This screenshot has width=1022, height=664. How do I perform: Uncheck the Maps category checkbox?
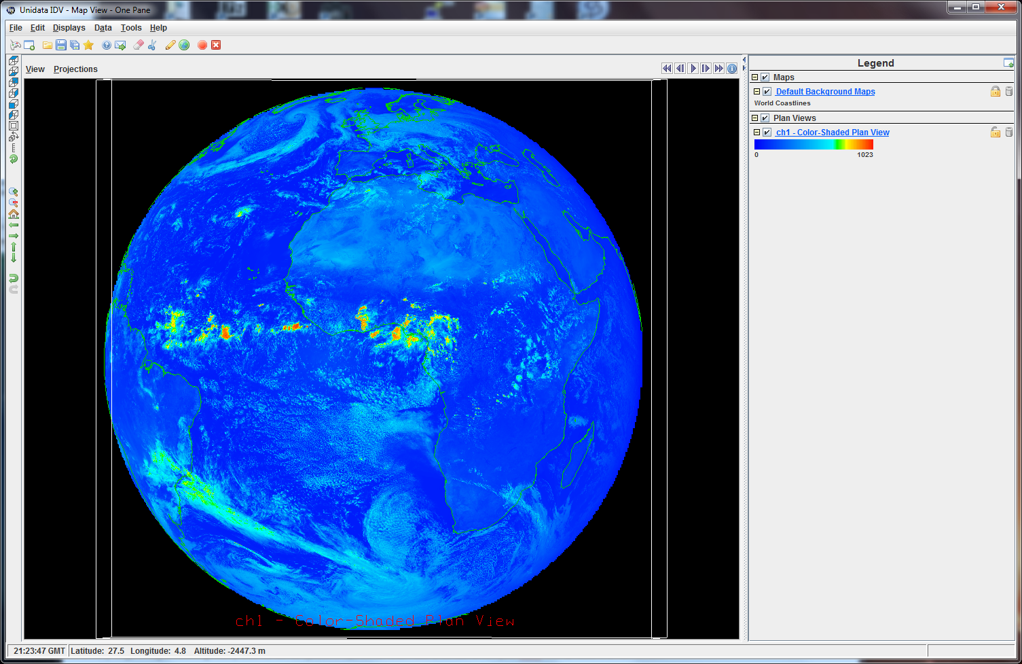coord(765,77)
